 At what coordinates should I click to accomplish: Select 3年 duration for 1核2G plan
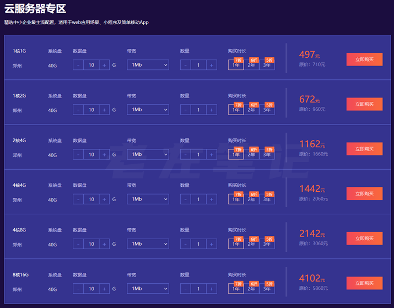(267, 110)
